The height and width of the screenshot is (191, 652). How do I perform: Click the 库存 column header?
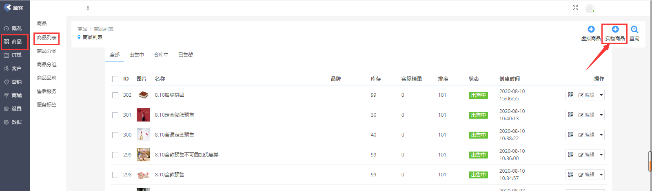click(376, 78)
